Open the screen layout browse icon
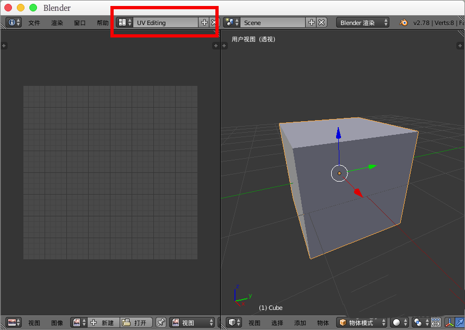Screen dimensions: 465x330 pos(124,22)
